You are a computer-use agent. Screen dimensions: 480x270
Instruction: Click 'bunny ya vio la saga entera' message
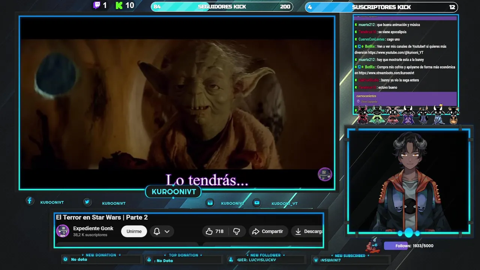click(400, 80)
